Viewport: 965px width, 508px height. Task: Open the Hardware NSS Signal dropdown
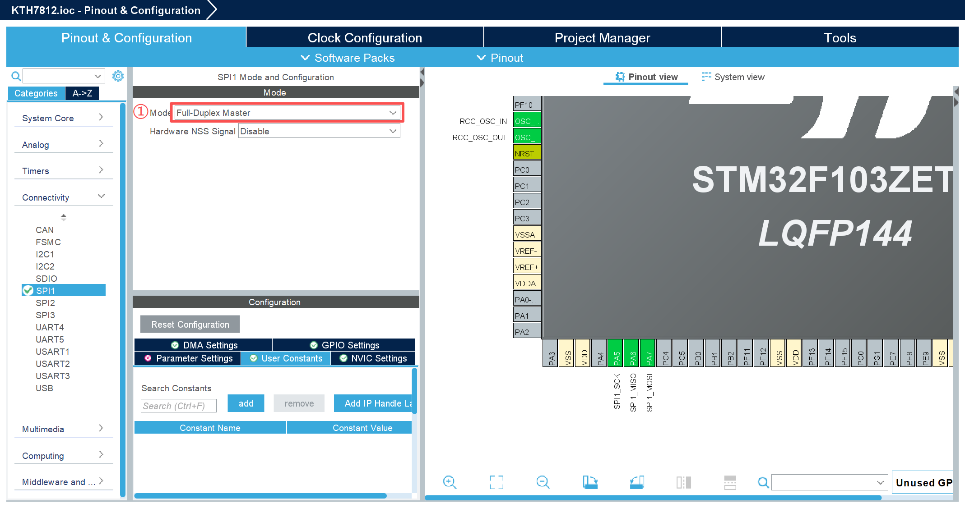pos(319,131)
